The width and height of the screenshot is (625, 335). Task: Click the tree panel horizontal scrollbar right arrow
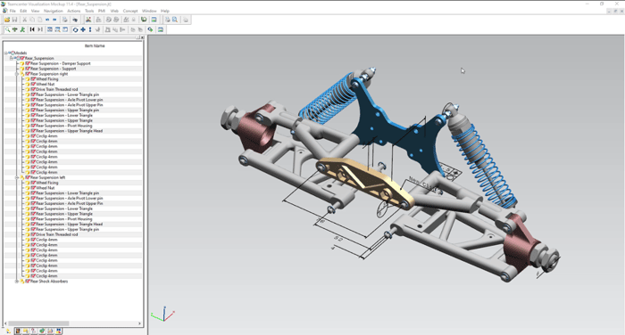coord(139,323)
